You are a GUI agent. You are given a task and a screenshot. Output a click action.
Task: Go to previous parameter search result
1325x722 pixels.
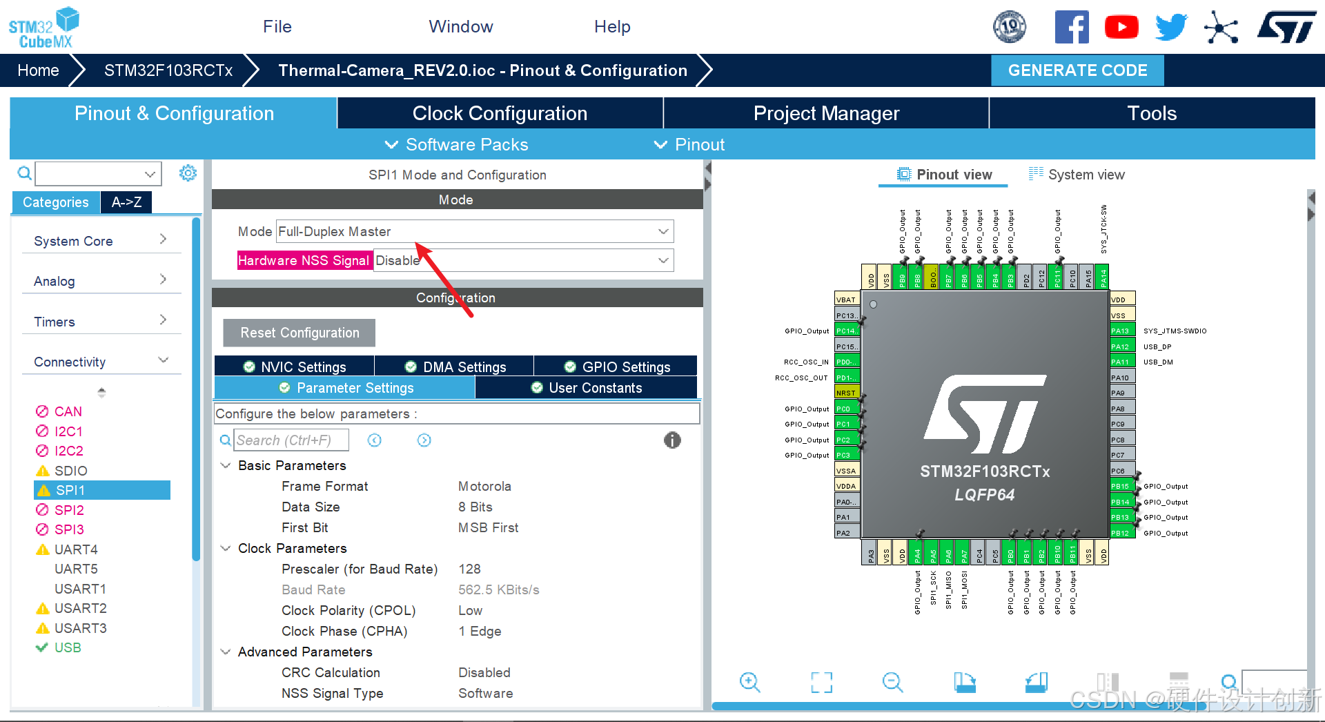click(375, 440)
